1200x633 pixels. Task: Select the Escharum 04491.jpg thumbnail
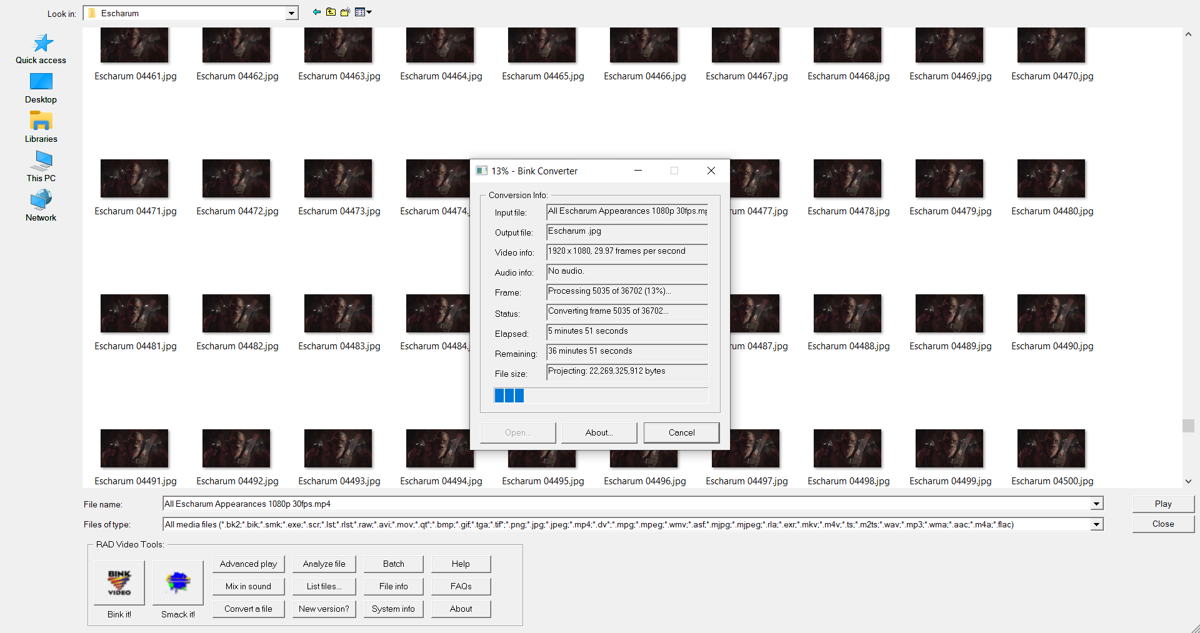(134, 449)
